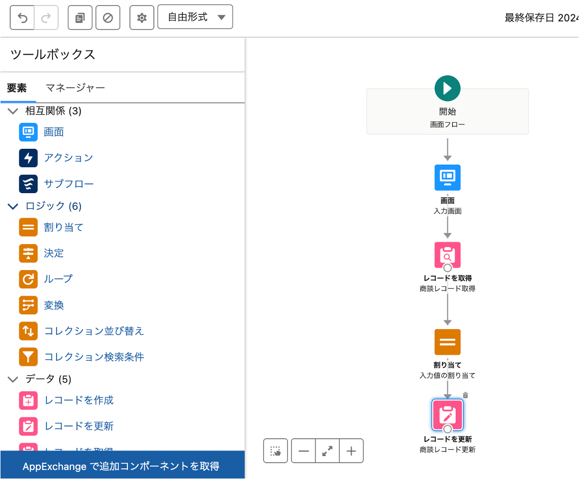Switch to the マネージャー tab
The width and height of the screenshot is (579, 479).
click(75, 88)
